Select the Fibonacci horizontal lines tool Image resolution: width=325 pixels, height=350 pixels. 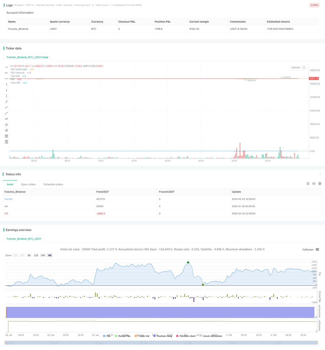[x=6, y=136]
